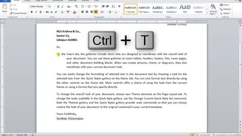The width and height of the screenshot is (242, 136).
Task: Apply numbered list formatting
Action: point(89,6)
